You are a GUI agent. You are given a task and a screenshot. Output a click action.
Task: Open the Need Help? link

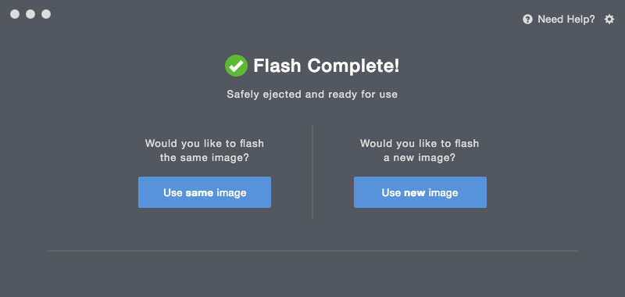coord(566,19)
